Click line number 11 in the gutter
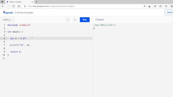Image resolution: width=173 pixels, height=97 pixels. click(x=4, y=58)
